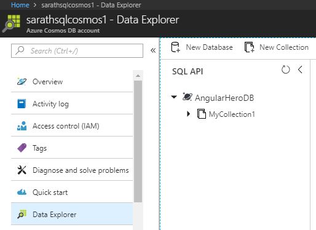Click New Collection button
This screenshot has width=316, height=230.
[277, 47]
